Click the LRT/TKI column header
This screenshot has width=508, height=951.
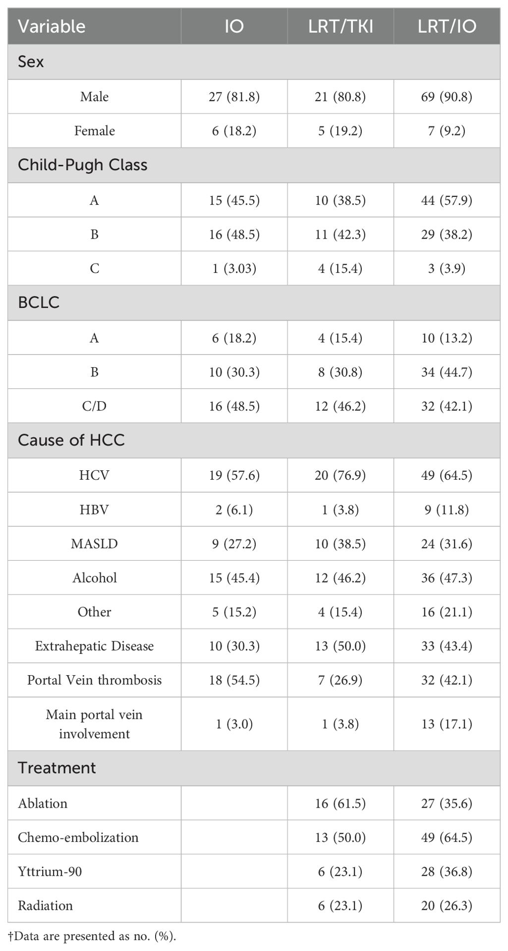340,26
